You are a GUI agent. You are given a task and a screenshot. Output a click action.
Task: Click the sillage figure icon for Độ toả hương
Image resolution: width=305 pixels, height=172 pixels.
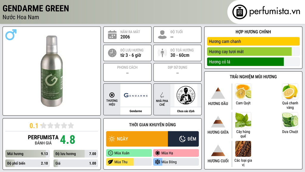coord(162,53)
